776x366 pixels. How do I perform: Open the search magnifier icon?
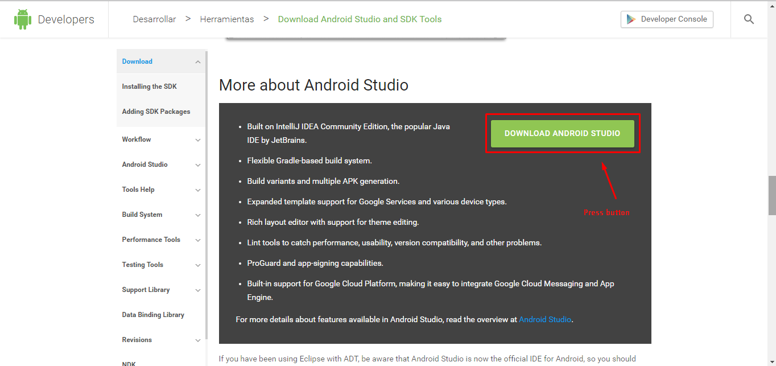pos(749,19)
